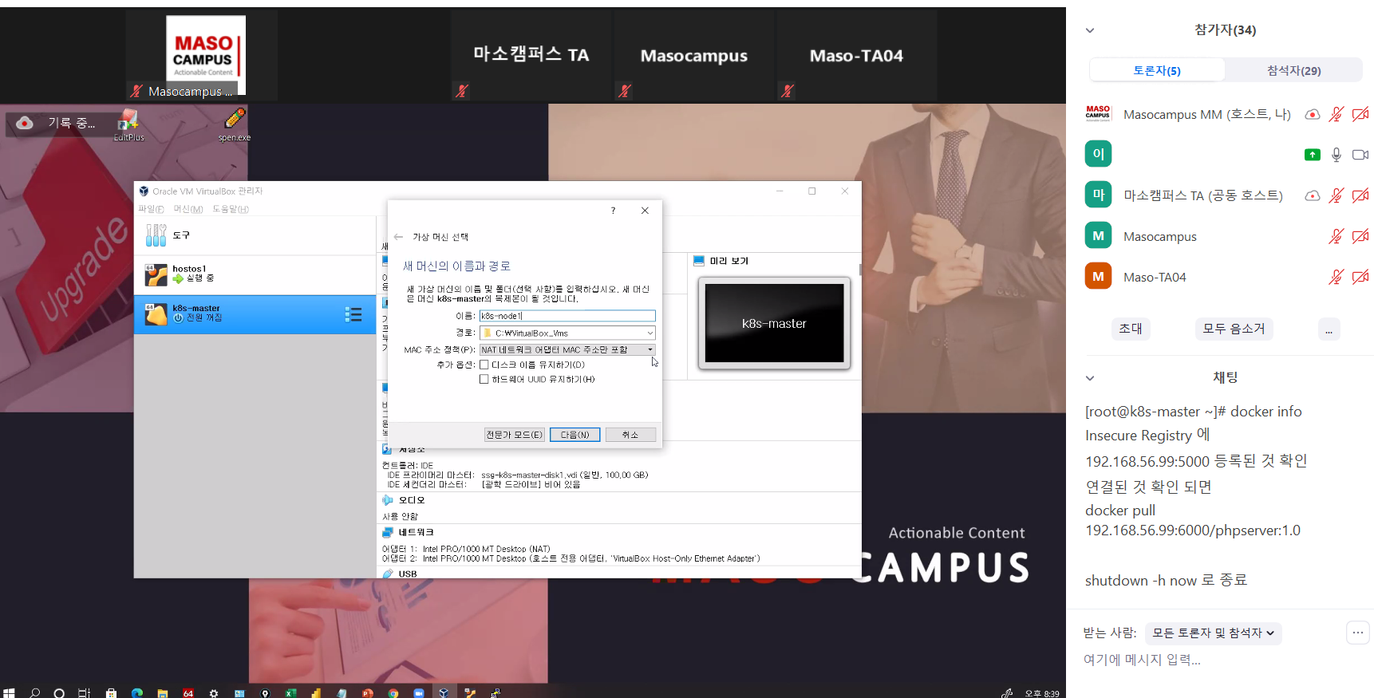Click the back arrow in the clone wizard
Viewport: 1374px width, 698px height.
tap(398, 237)
